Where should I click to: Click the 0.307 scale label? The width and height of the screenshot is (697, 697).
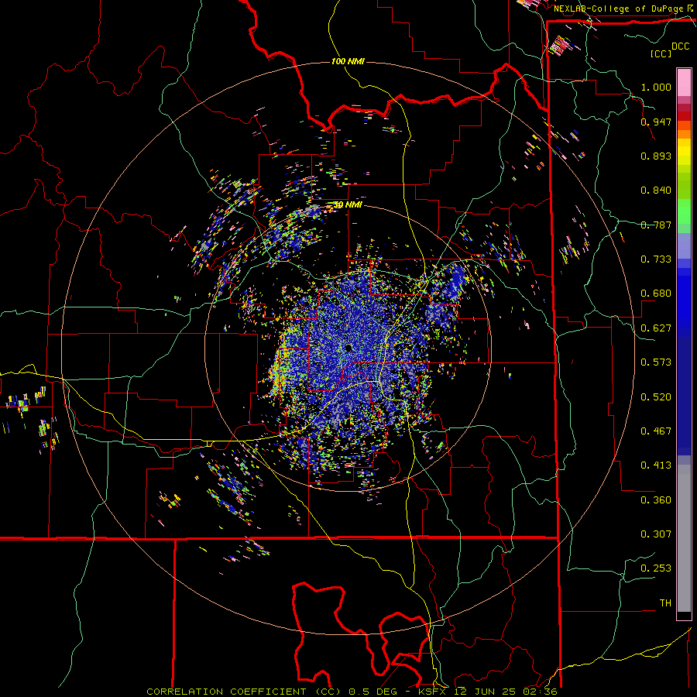(656, 534)
